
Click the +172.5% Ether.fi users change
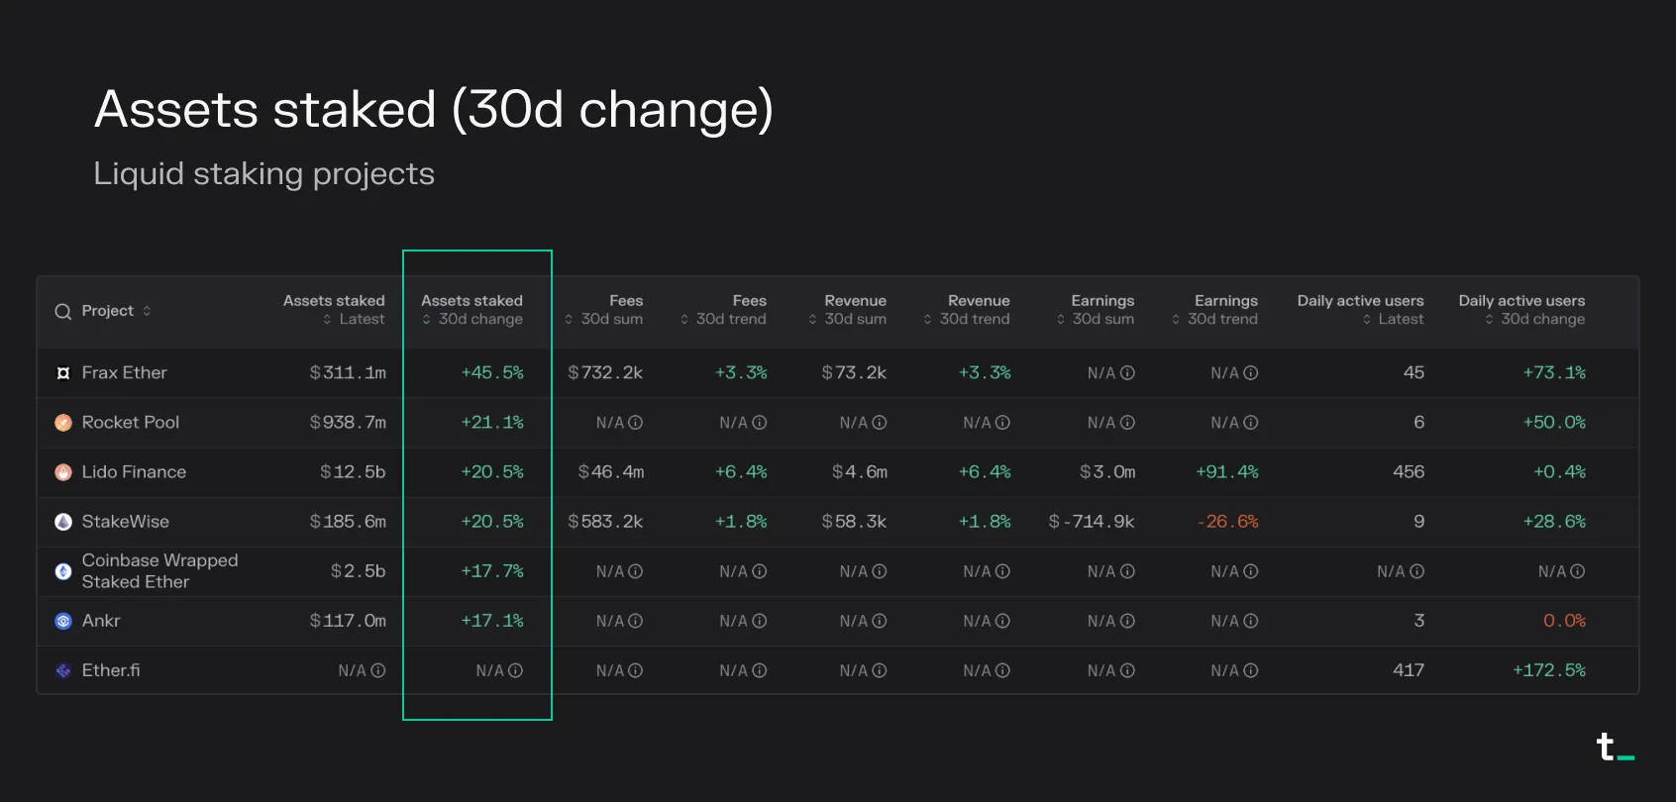[1549, 670]
